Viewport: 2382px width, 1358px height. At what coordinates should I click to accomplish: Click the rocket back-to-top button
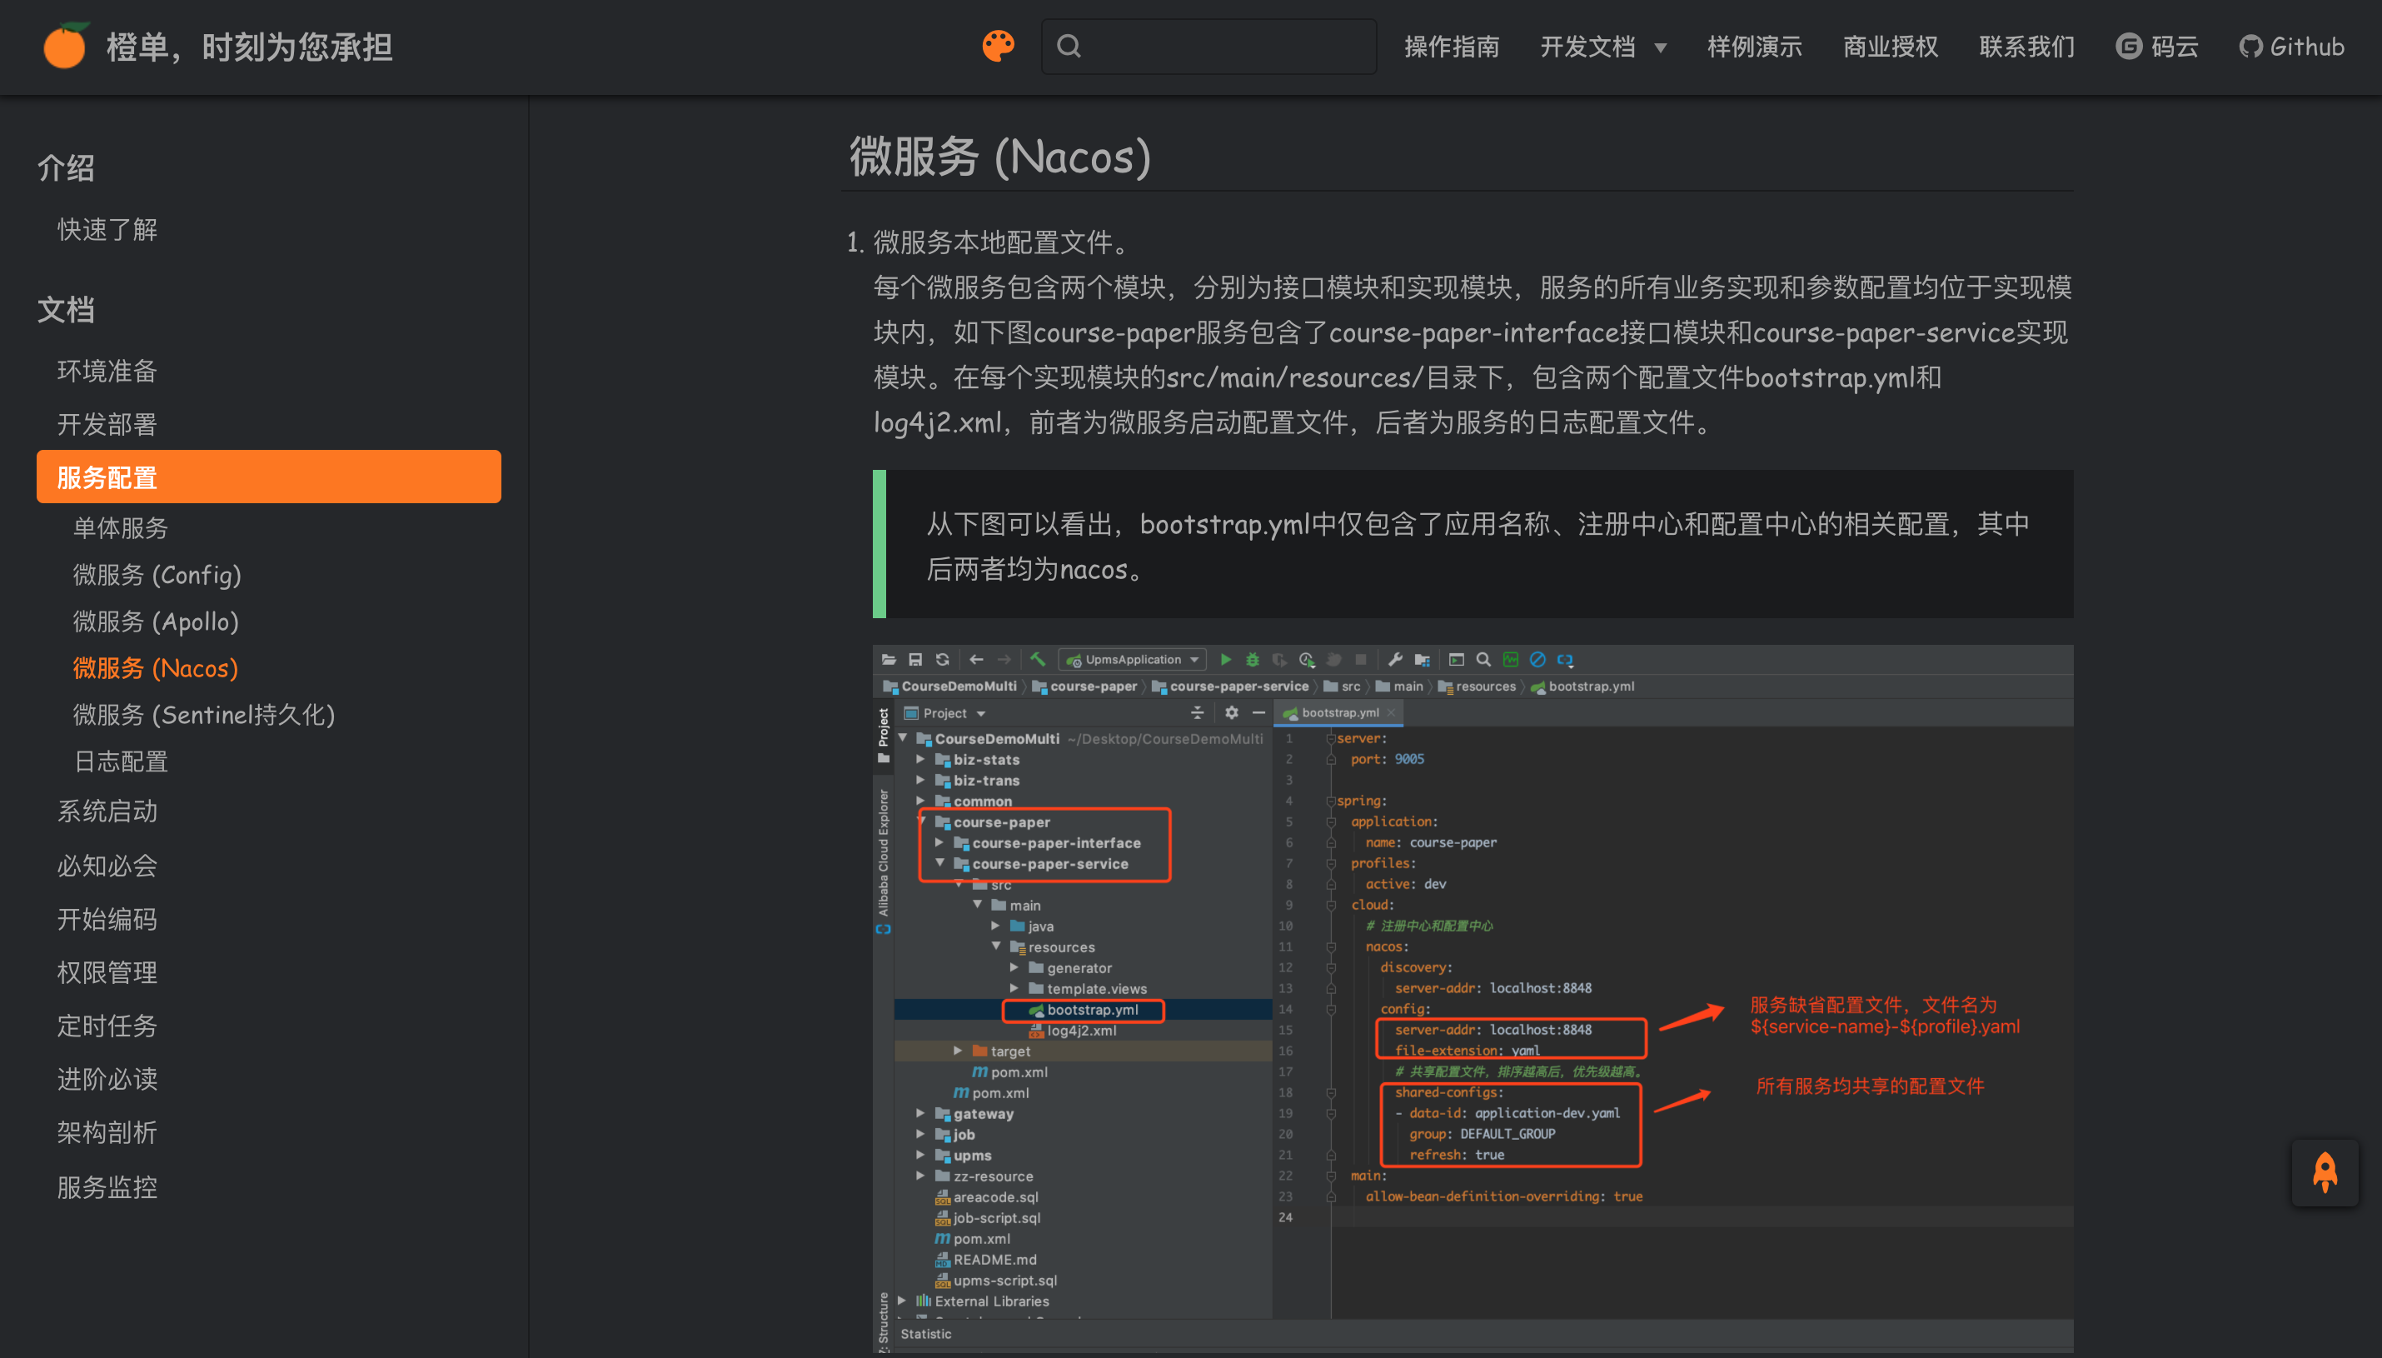click(2325, 1172)
